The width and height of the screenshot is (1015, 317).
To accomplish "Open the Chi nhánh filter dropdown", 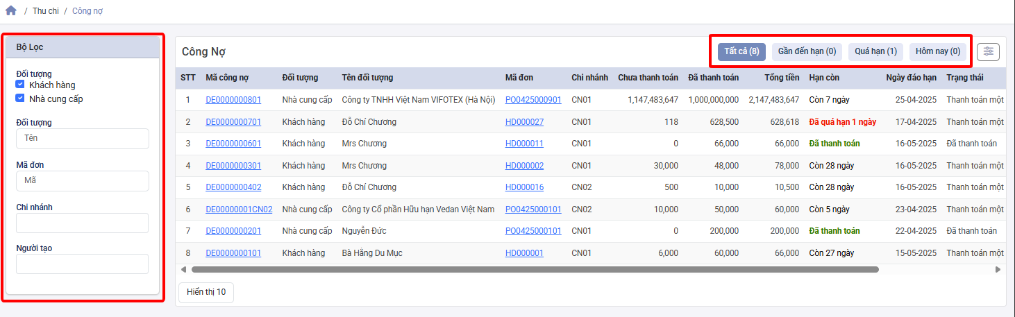I will pos(82,223).
